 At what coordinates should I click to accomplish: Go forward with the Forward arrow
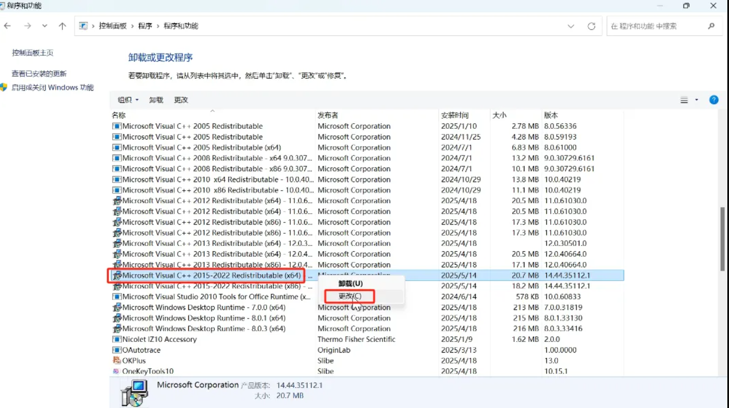(x=27, y=26)
